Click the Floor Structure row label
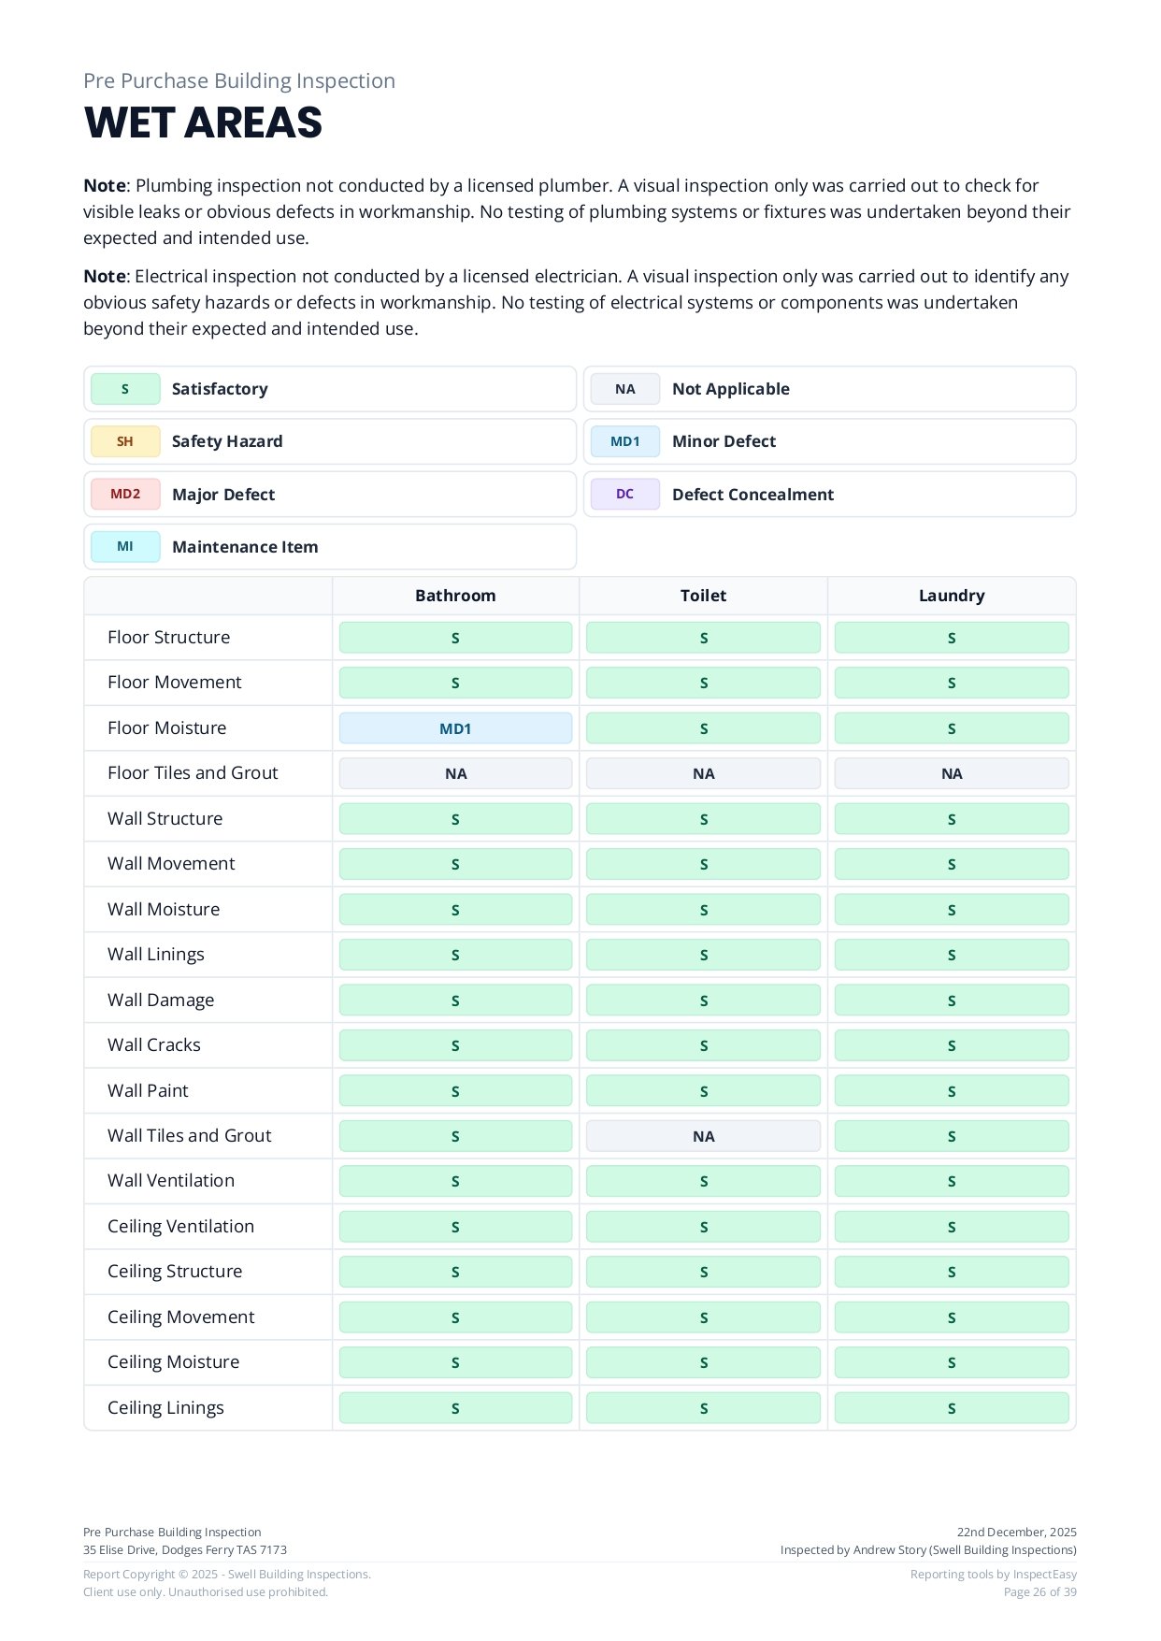 [x=168, y=638]
